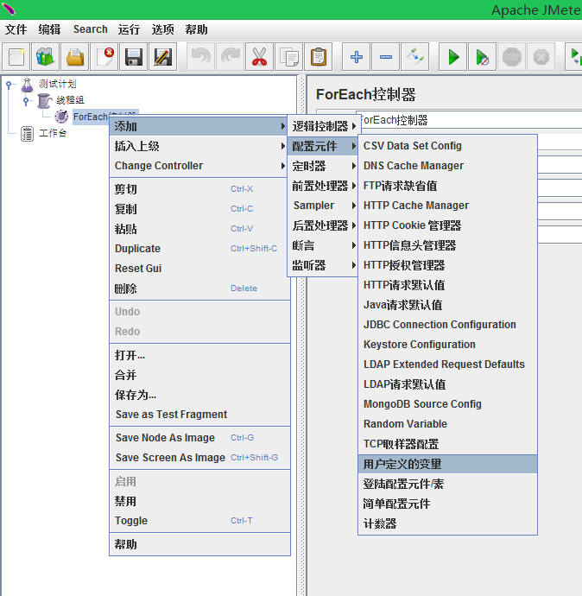This screenshot has height=596, width=582.
Task: Click the Copy toolbar icon
Action: point(289,57)
